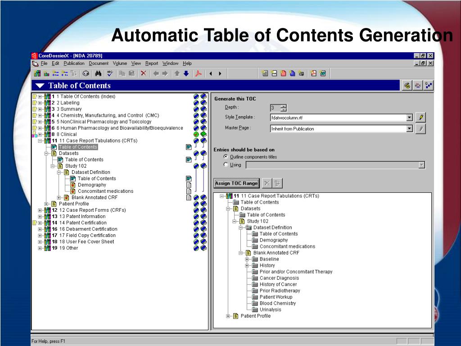
Task: Open the File menu
Action: click(x=44, y=63)
